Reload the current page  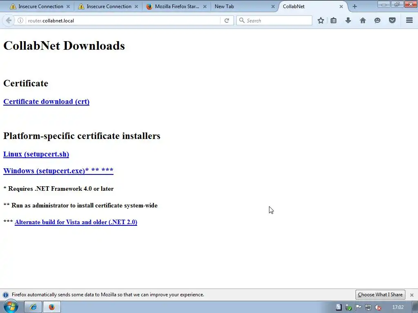(x=227, y=20)
